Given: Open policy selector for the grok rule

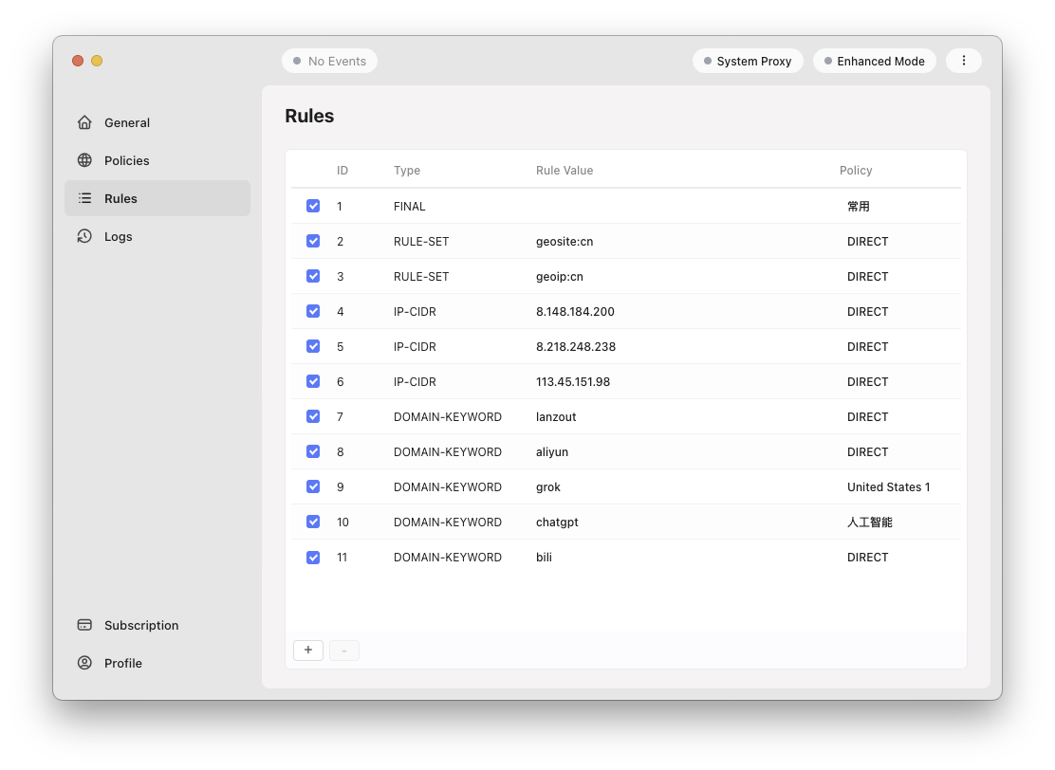Looking at the screenshot, I should 888,486.
